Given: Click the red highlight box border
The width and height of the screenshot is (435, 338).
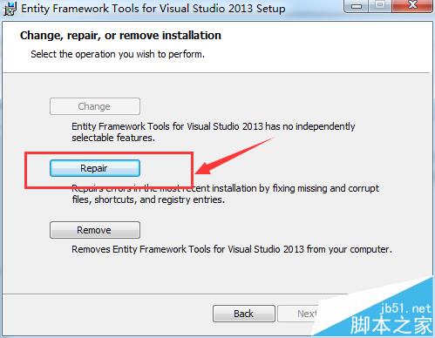Looking at the screenshot, I should point(109,153).
